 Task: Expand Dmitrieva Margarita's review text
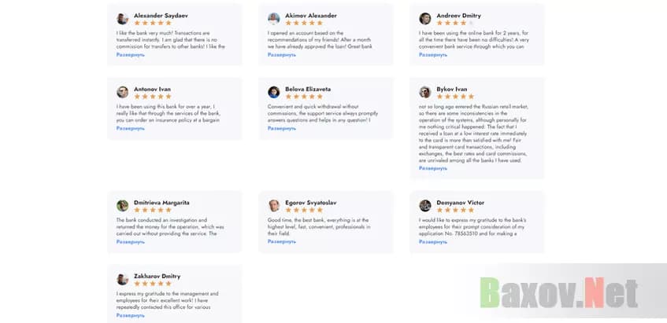(131, 242)
